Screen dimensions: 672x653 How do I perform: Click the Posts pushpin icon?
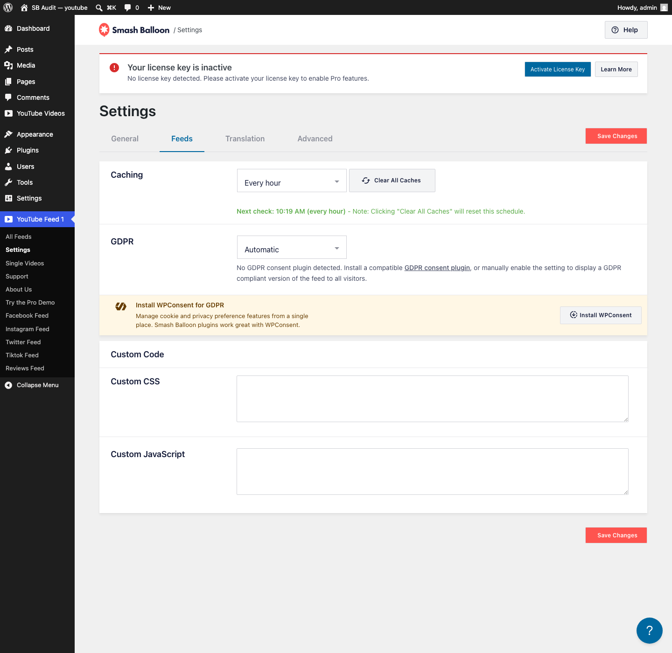[x=8, y=49]
